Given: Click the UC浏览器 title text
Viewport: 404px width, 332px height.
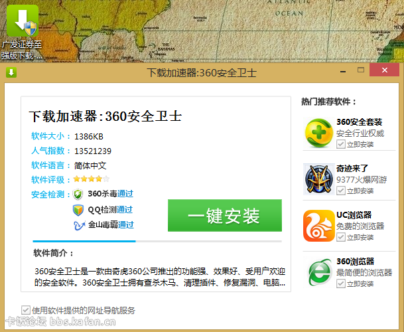Looking at the screenshot, I should (354, 215).
